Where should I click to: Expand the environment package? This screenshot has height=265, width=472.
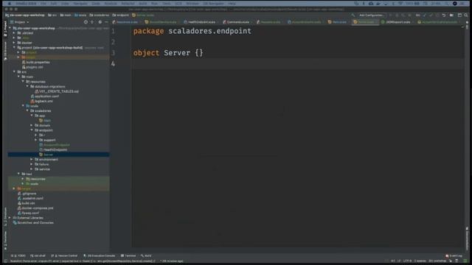pyautogui.click(x=32, y=159)
